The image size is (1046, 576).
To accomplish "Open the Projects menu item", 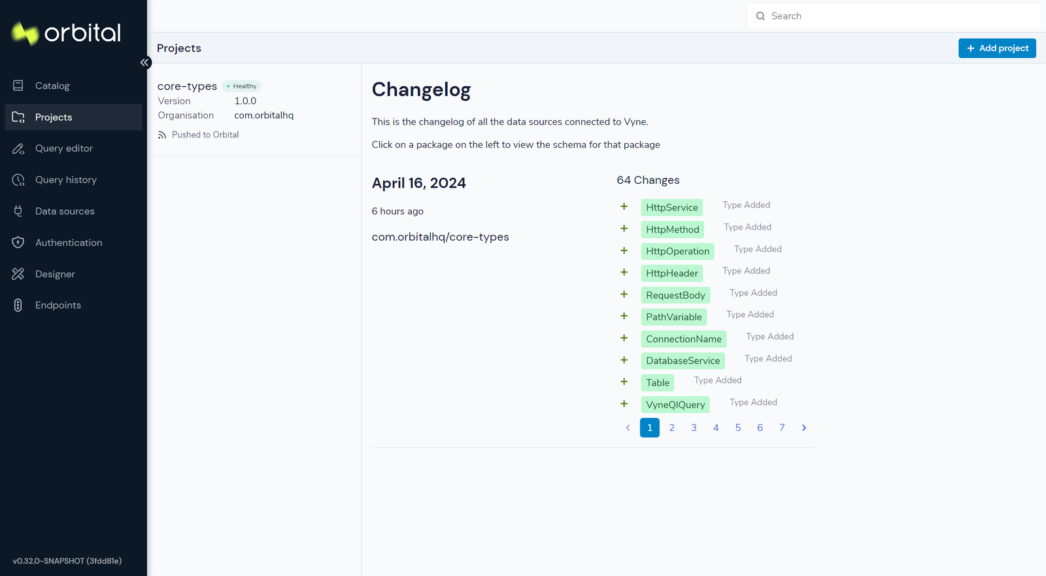I will click(73, 117).
